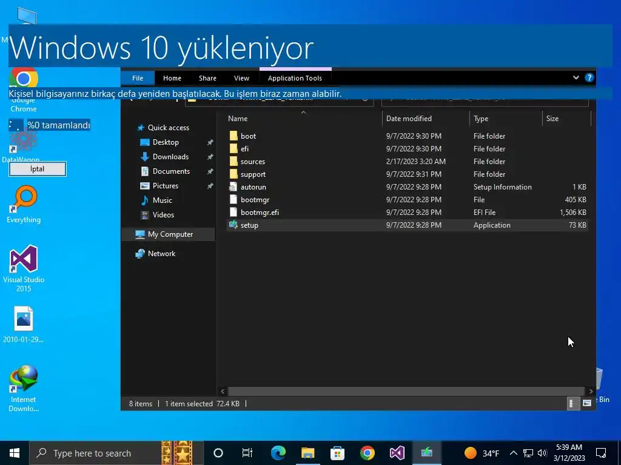Viewport: 621px width, 465px height.
Task: Open the Share ribbon tab
Action: [x=207, y=78]
